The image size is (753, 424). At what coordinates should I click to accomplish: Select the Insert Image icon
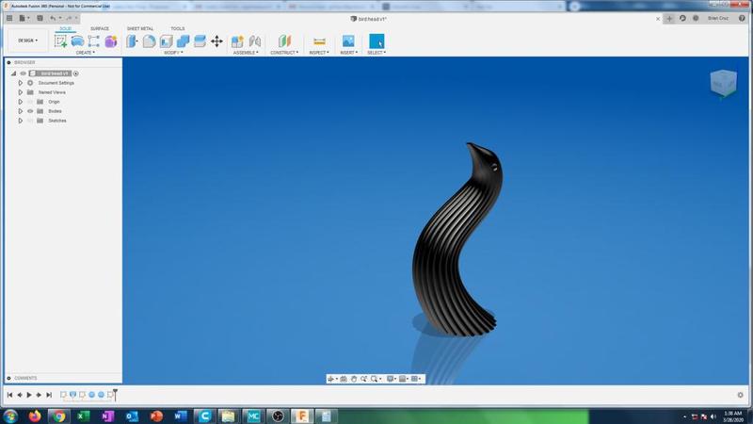coord(348,41)
